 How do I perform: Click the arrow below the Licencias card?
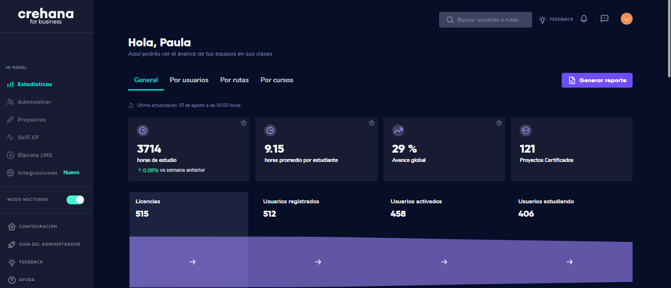pos(192,261)
